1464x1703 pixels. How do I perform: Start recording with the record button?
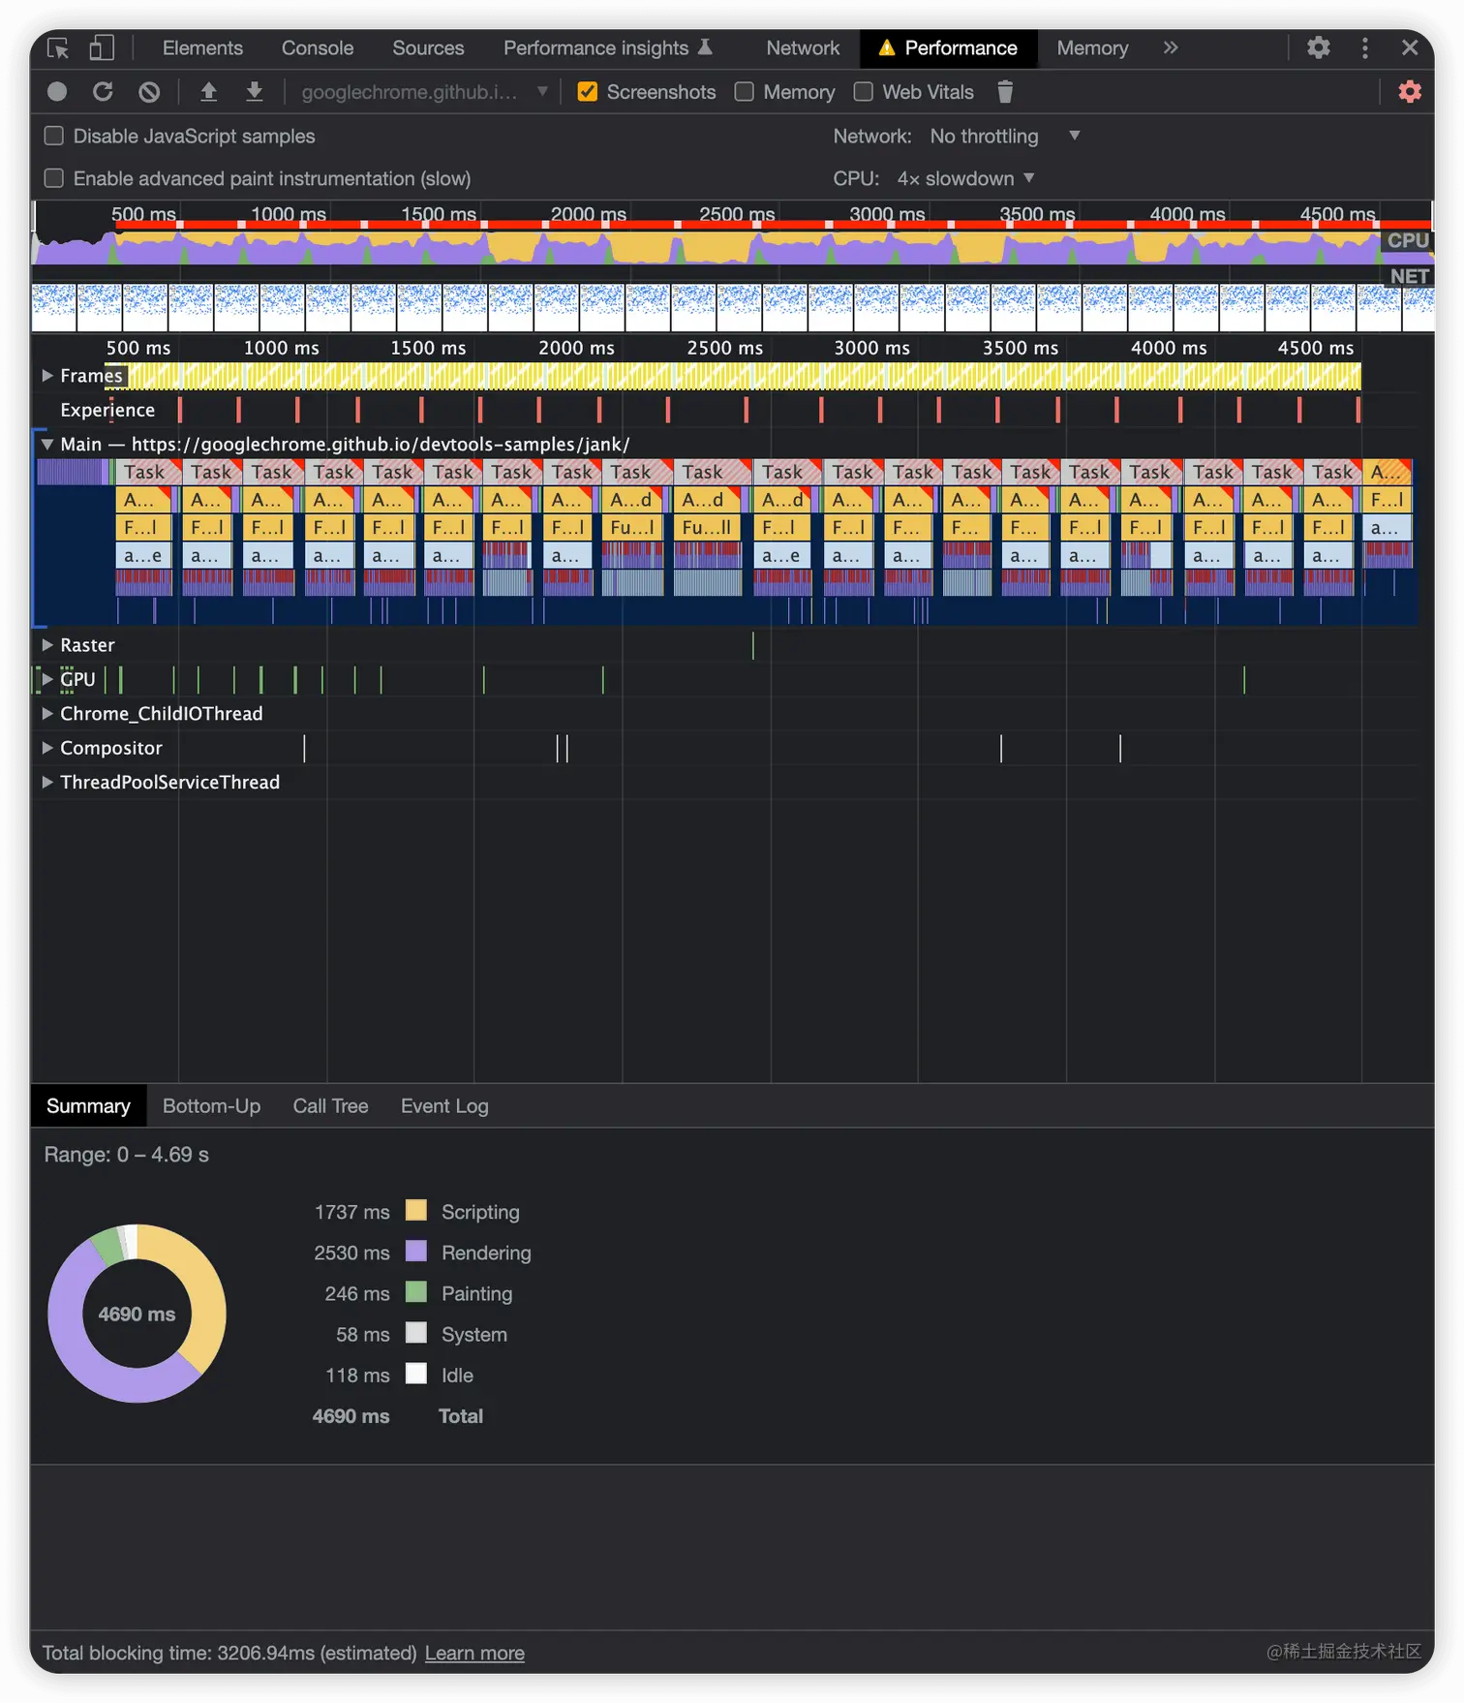pyautogui.click(x=57, y=92)
